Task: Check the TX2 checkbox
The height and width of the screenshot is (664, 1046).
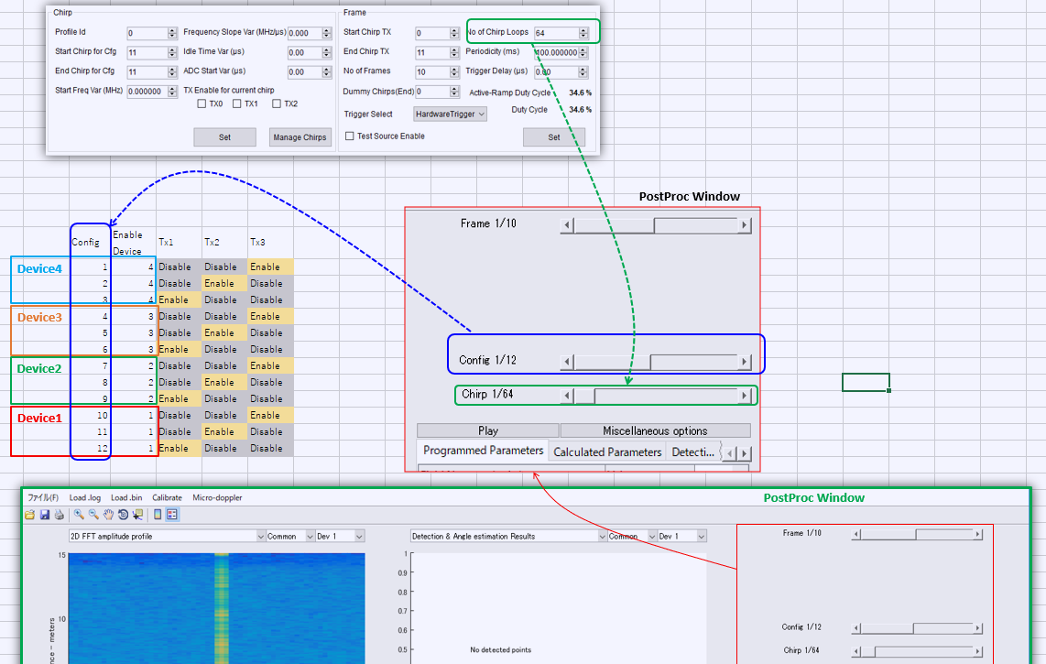Action: 276,103
